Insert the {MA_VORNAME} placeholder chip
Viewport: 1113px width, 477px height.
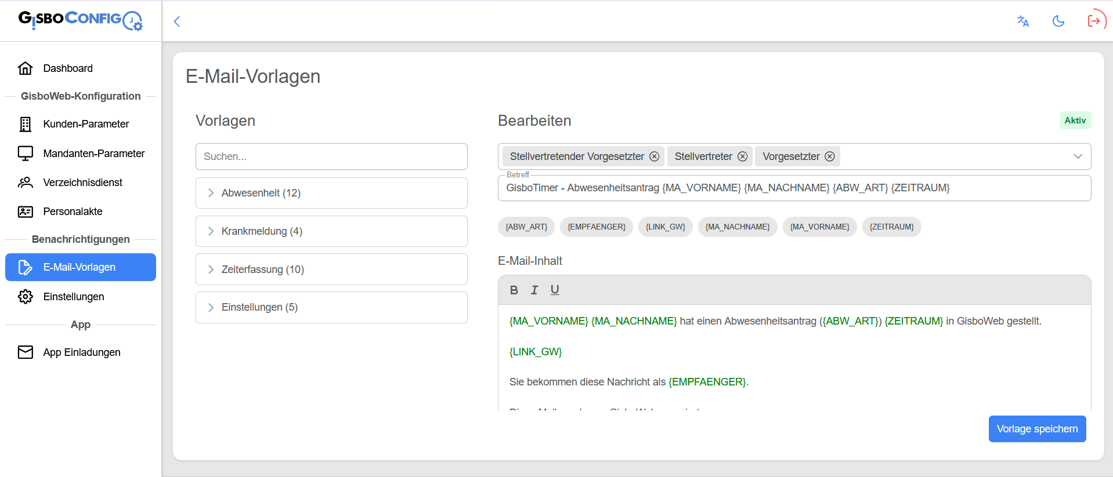point(819,227)
